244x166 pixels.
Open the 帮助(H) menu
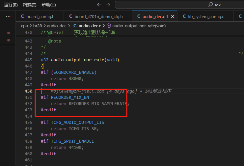coord(48,5)
